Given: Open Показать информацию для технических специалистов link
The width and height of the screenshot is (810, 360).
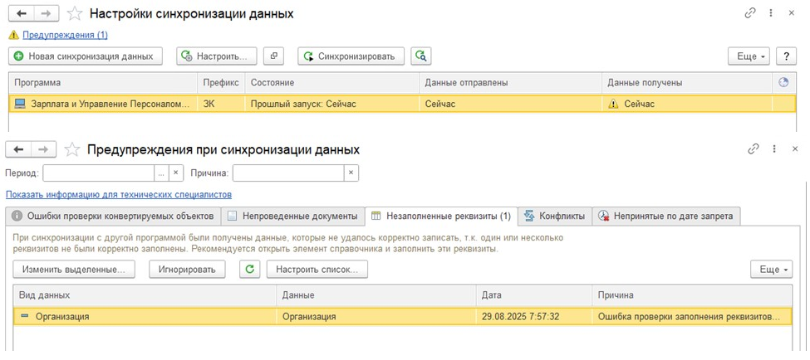Looking at the screenshot, I should (119, 195).
